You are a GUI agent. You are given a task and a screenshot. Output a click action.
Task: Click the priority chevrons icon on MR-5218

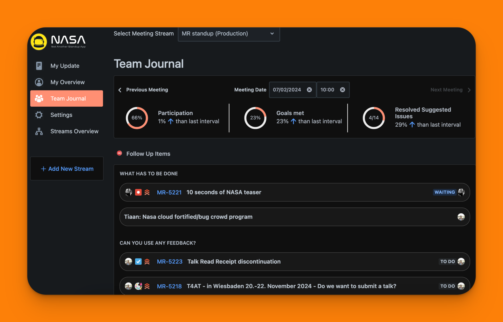[147, 286]
